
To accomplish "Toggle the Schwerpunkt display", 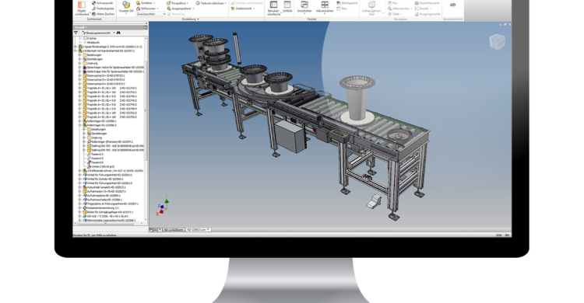I will coord(103,3).
